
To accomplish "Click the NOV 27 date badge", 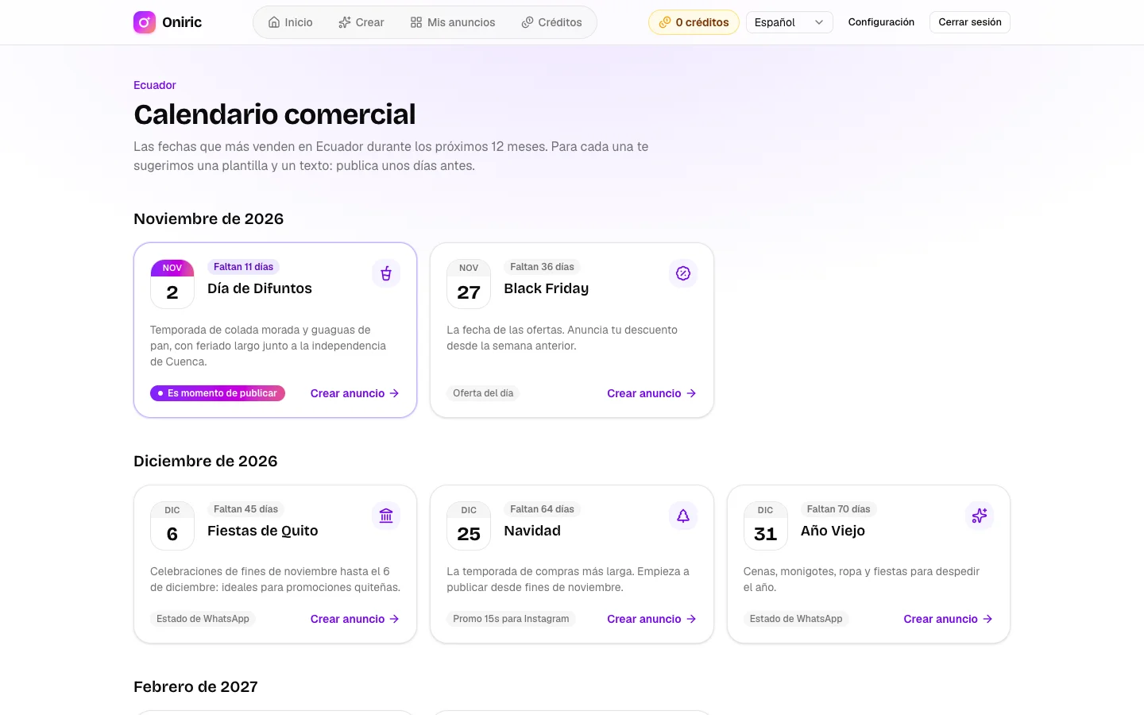I will 469,284.
